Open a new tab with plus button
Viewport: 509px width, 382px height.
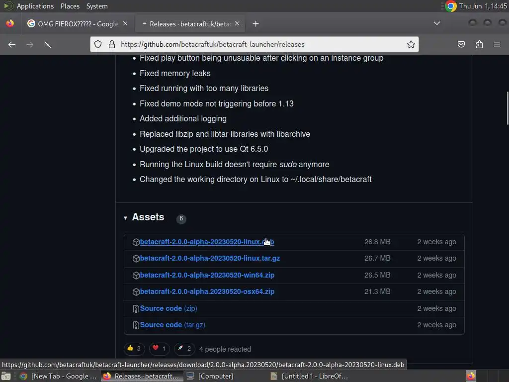pyautogui.click(x=256, y=24)
